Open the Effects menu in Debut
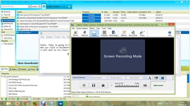The height and width of the screenshot is (106, 190). (92, 28)
